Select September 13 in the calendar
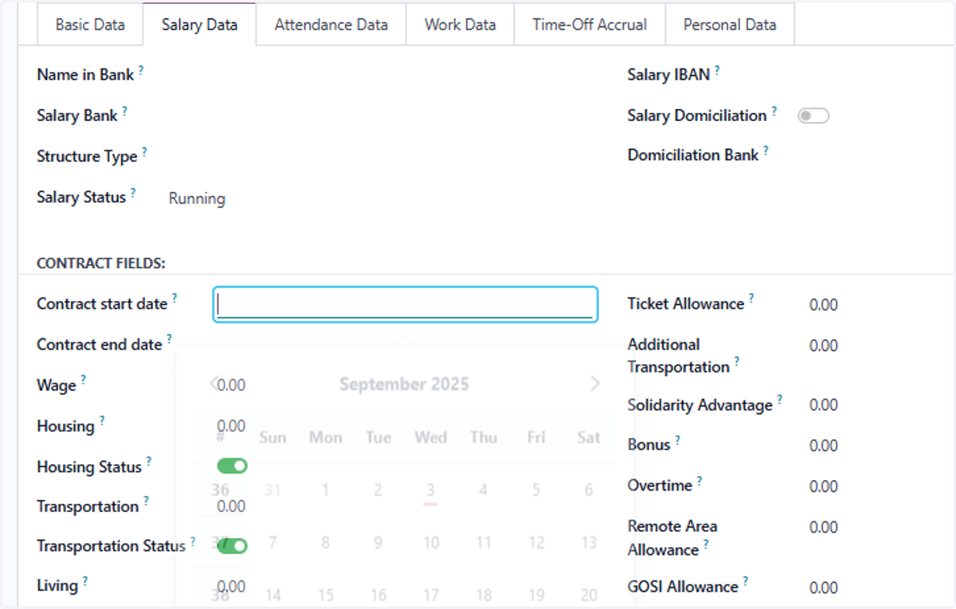The image size is (956, 609). pos(589,543)
